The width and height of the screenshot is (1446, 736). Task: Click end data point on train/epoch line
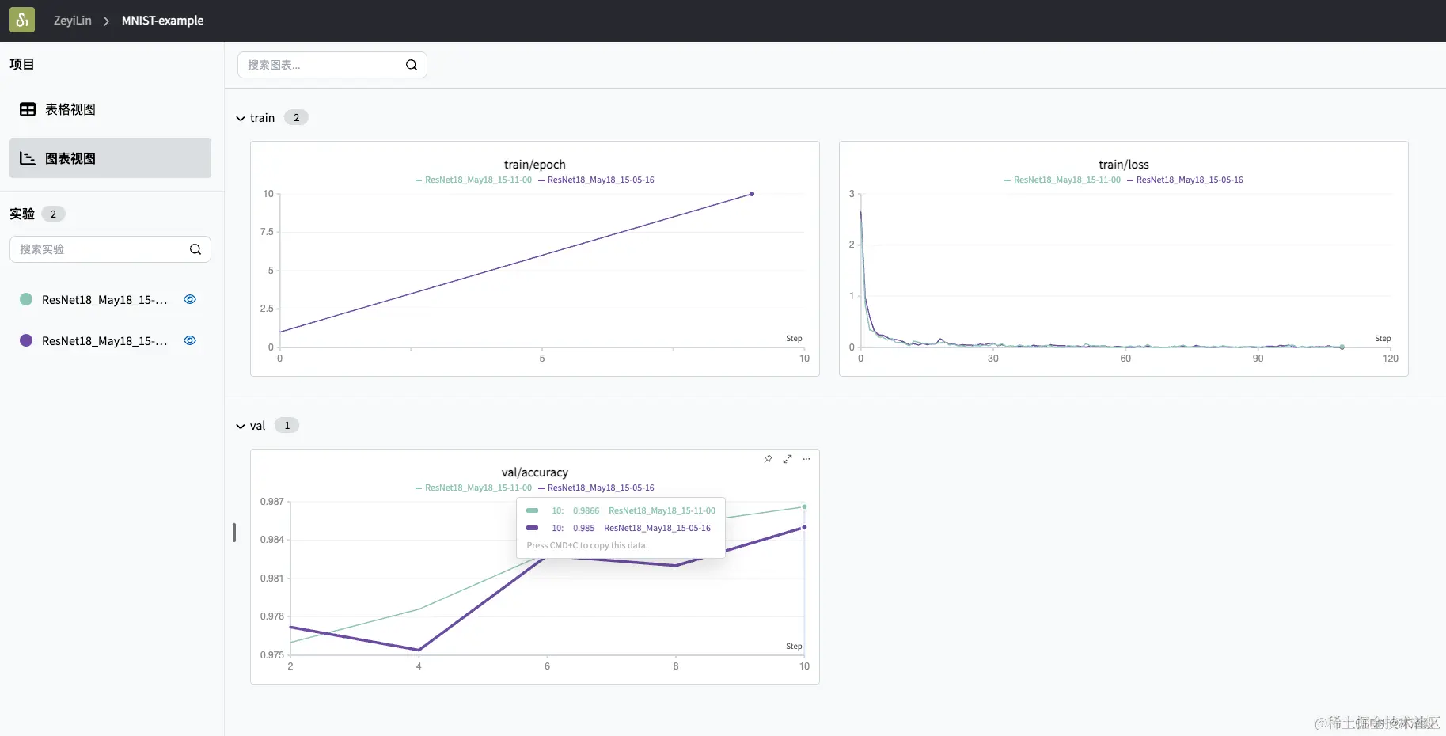(752, 194)
